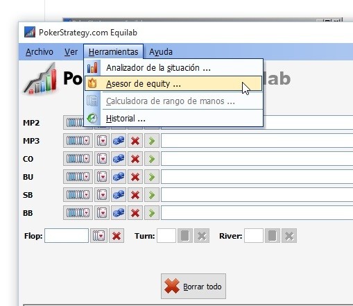Select Calculadora de rango de manos entry
353x306 pixels.
[173, 101]
